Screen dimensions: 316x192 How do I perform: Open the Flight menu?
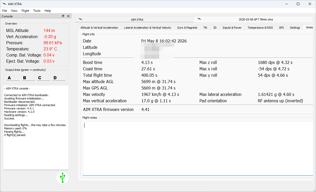(x=25, y=11)
